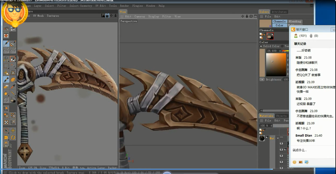Click the hue value 26.939 stepper arrows
This screenshot has height=174, width=336.
tap(280, 51)
